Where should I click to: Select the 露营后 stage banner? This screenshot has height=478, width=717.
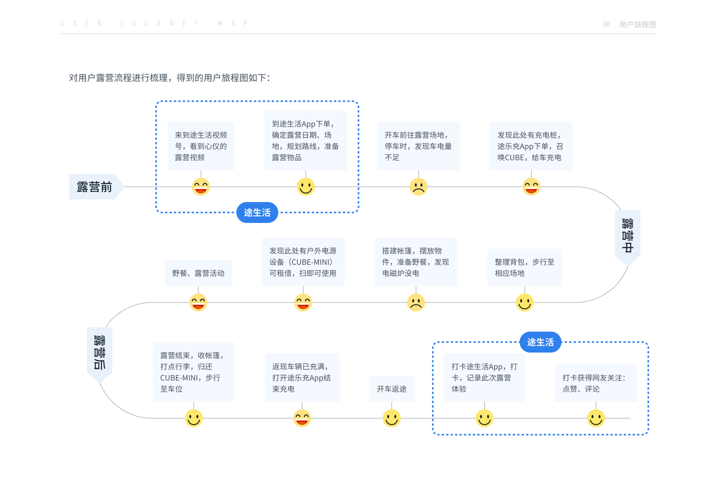pyautogui.click(x=100, y=350)
